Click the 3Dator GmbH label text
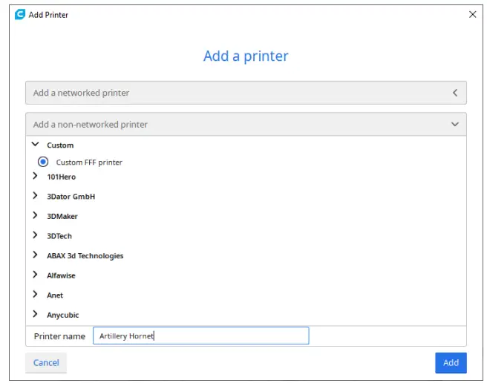This screenshot has height=383, width=487. point(71,197)
